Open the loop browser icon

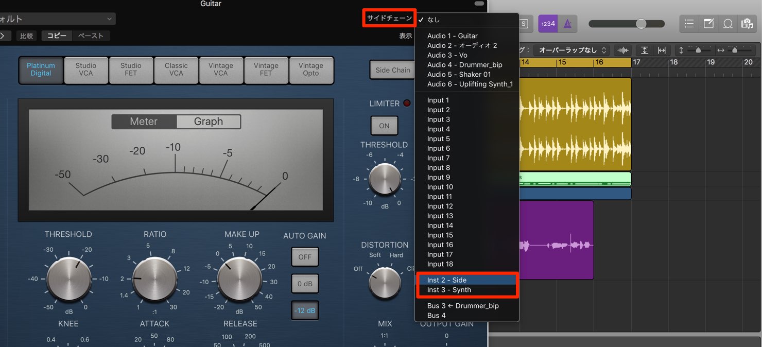(x=728, y=24)
